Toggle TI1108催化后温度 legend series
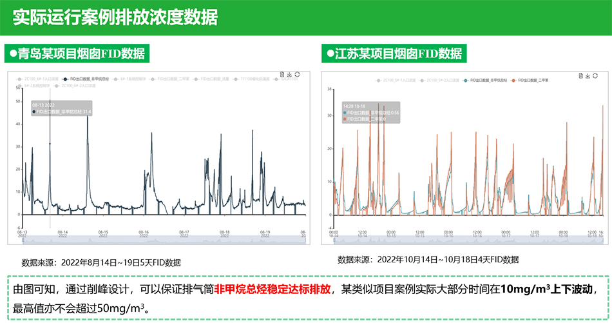 251,79
